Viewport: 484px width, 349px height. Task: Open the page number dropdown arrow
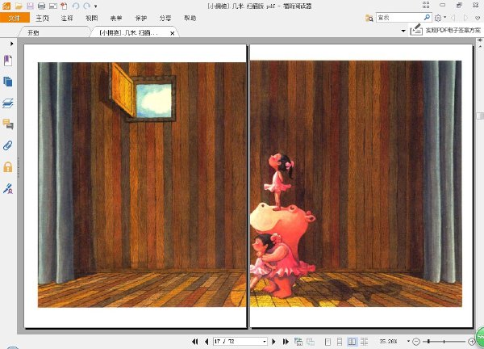pyautogui.click(x=265, y=342)
